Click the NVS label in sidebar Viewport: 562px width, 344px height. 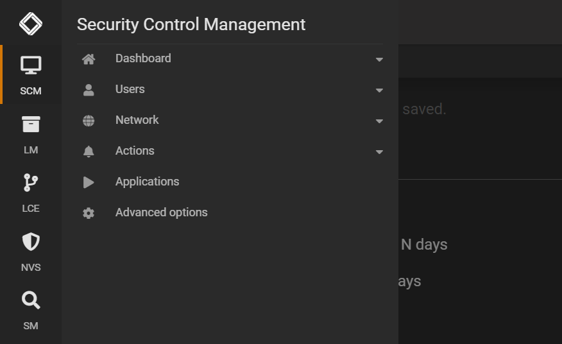coord(31,267)
